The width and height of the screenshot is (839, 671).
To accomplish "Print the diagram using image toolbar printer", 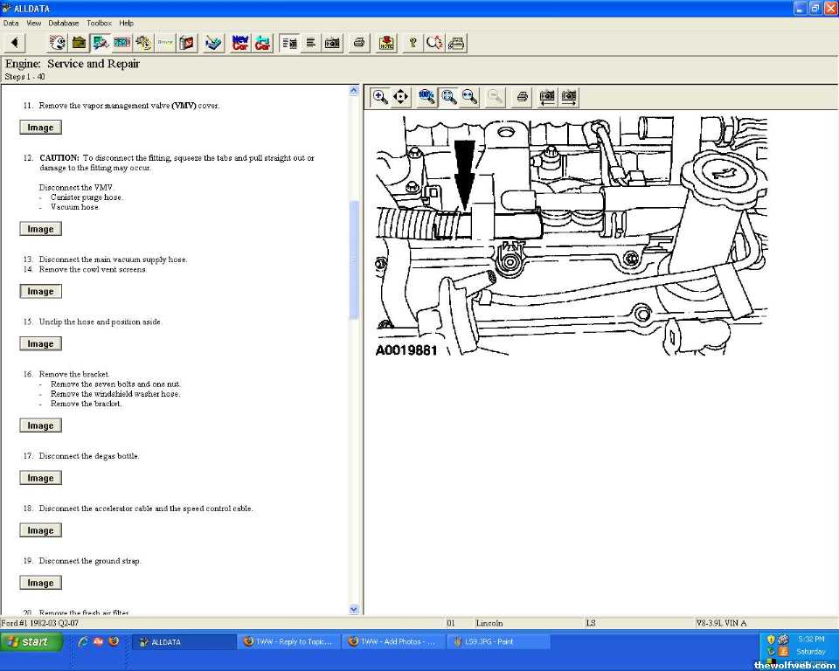I will point(522,97).
